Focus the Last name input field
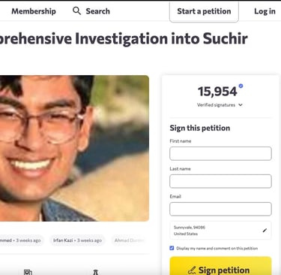 220,181
